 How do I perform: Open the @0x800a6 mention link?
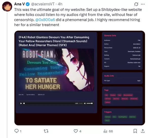[45, 20]
